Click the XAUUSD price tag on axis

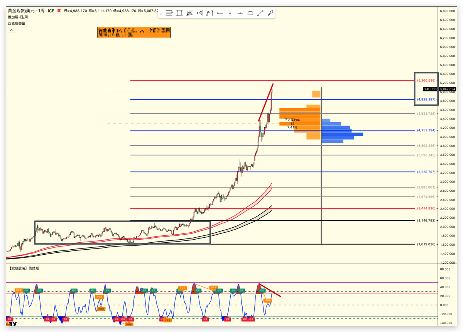pos(430,89)
